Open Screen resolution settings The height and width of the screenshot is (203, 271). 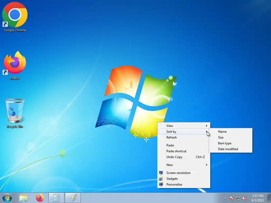point(184,173)
